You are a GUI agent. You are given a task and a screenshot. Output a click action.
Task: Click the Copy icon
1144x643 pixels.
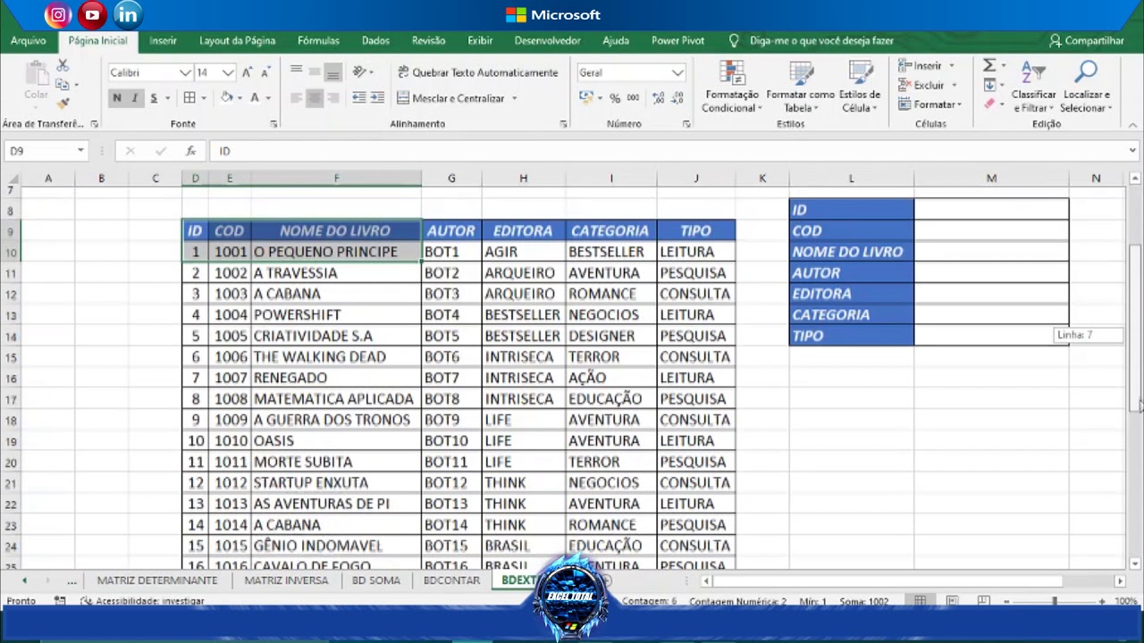62,85
